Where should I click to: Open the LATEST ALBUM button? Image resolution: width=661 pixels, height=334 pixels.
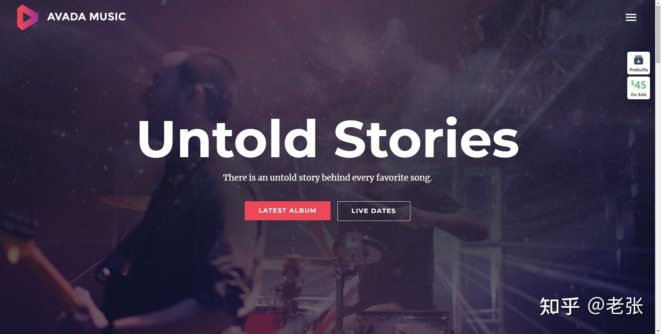click(x=287, y=211)
